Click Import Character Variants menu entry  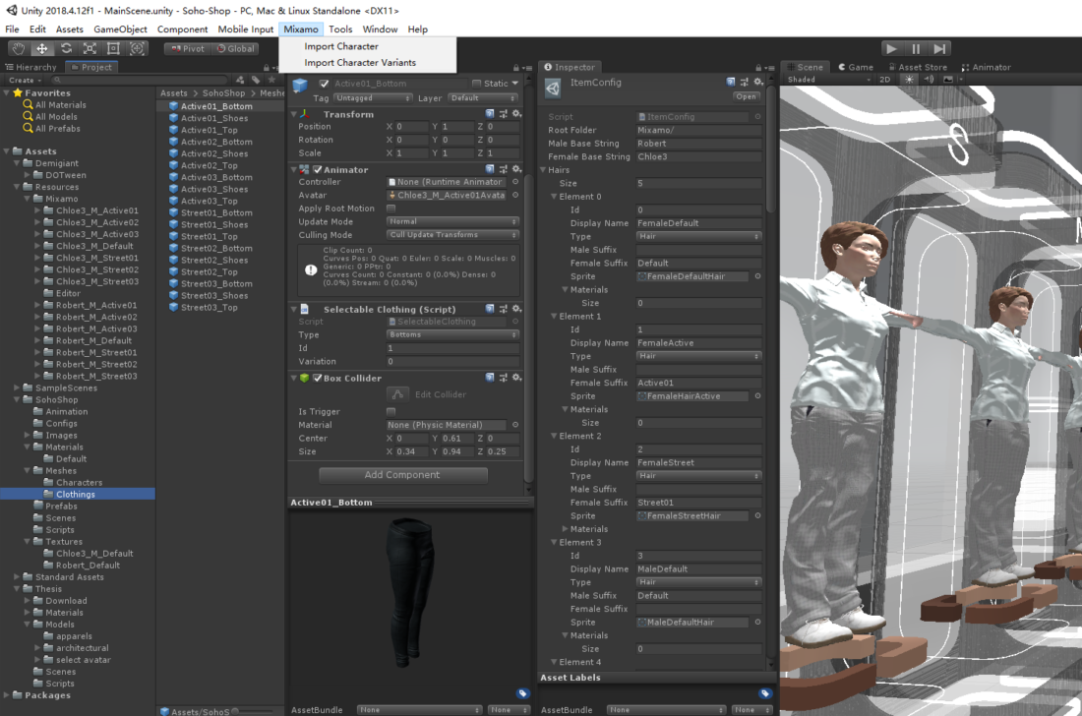359,62
